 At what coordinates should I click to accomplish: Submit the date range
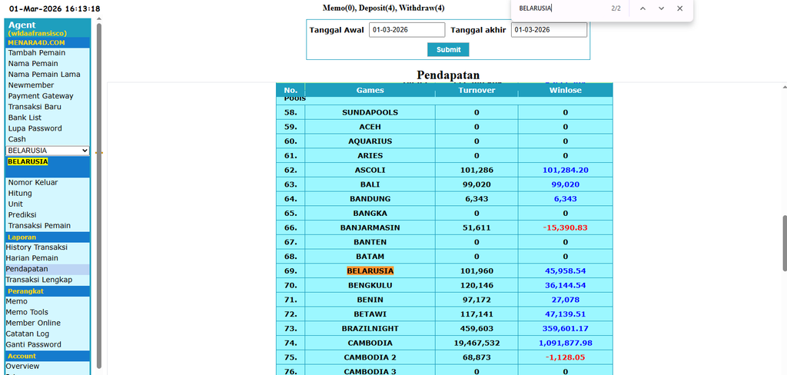click(448, 50)
